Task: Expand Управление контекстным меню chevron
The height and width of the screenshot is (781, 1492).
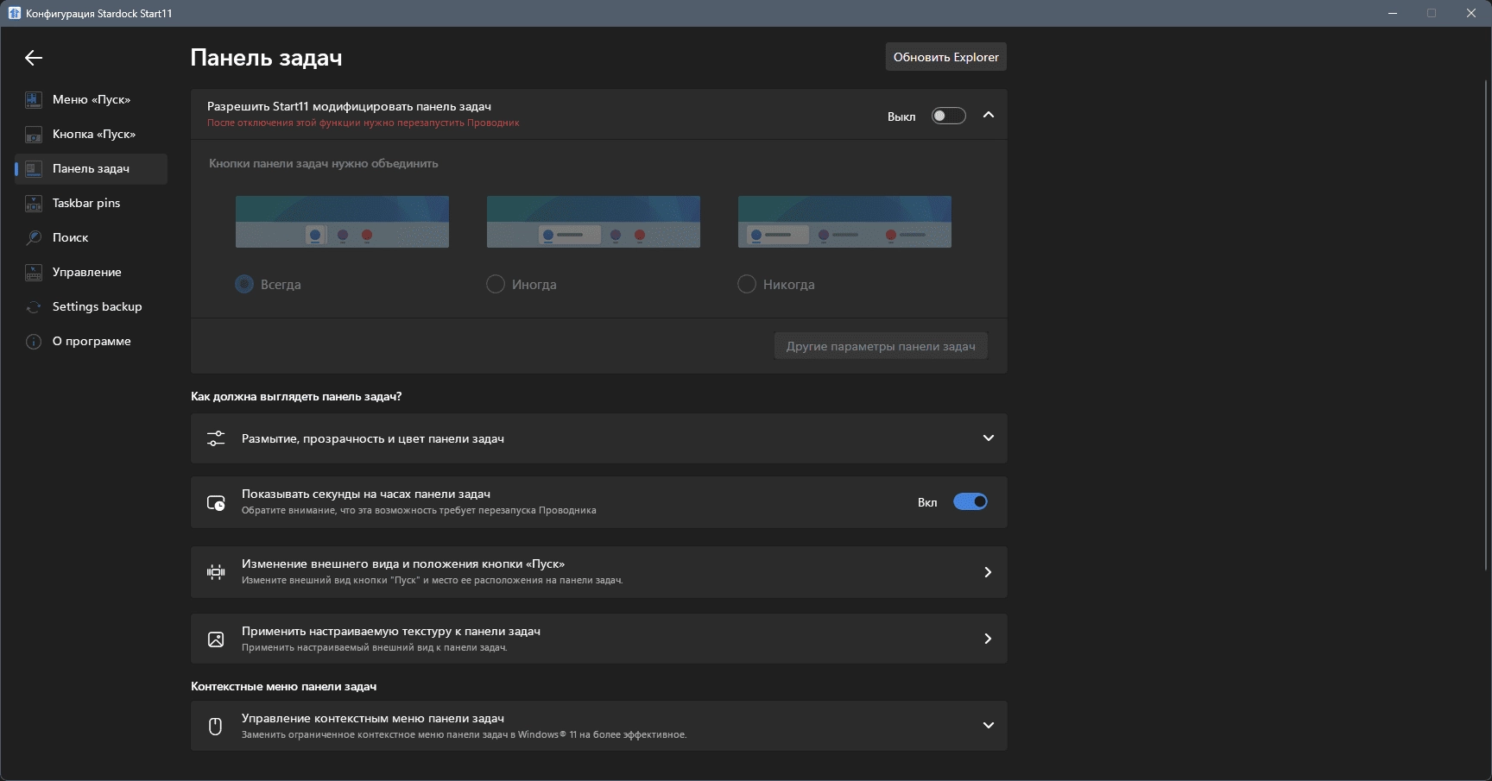Action: 989,726
